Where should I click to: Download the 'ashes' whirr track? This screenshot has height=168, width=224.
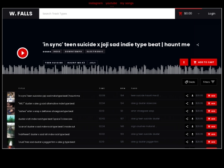192,111
